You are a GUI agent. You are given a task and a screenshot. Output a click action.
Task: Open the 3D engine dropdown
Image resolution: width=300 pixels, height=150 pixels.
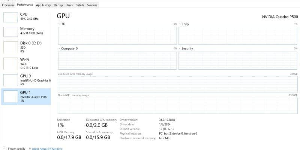59,24
